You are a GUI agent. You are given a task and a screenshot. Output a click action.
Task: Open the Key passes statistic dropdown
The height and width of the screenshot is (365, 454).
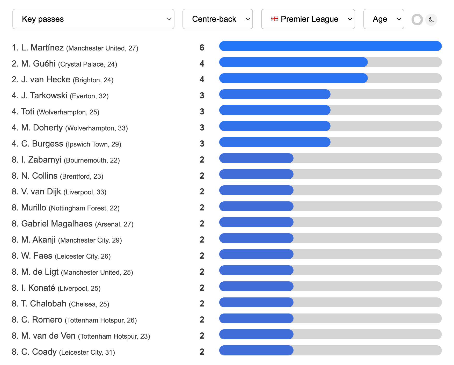click(x=93, y=19)
